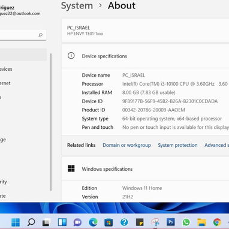Expand the Windows specifications section header
Viewport: 229px width, 229px height.
145,169
